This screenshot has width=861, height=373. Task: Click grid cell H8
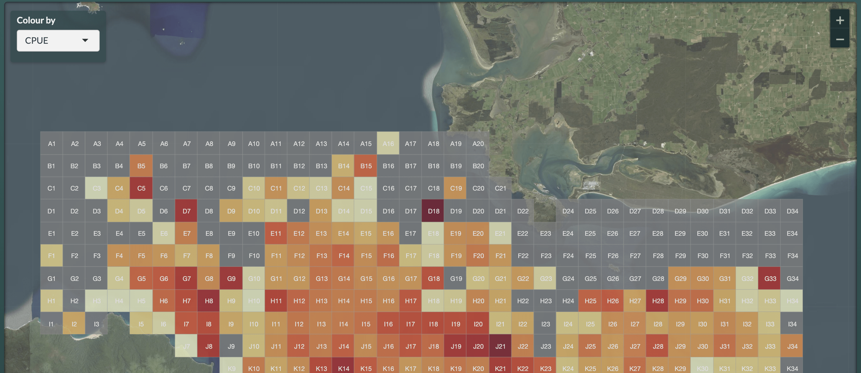coord(209,301)
